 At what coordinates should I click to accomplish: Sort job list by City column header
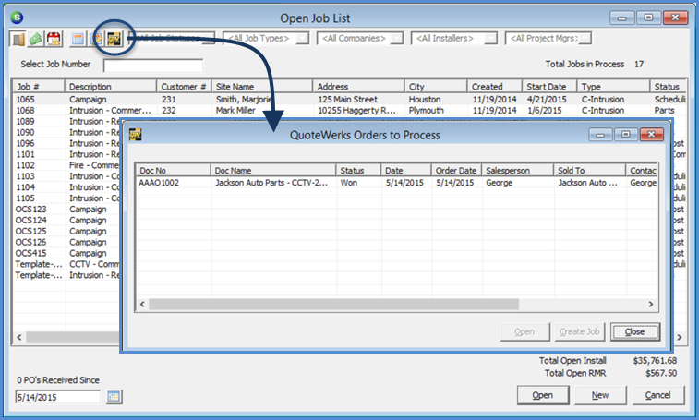pyautogui.click(x=436, y=87)
